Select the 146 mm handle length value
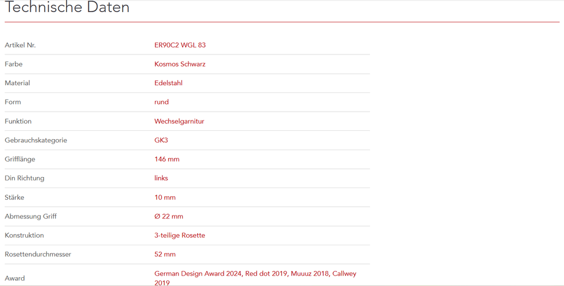 click(x=166, y=159)
